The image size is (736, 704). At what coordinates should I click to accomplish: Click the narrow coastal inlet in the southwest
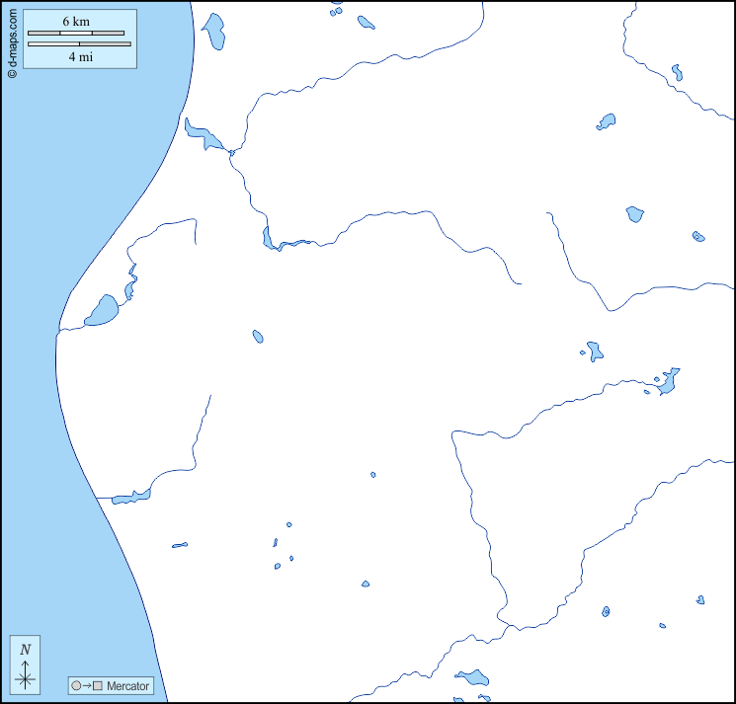129,498
